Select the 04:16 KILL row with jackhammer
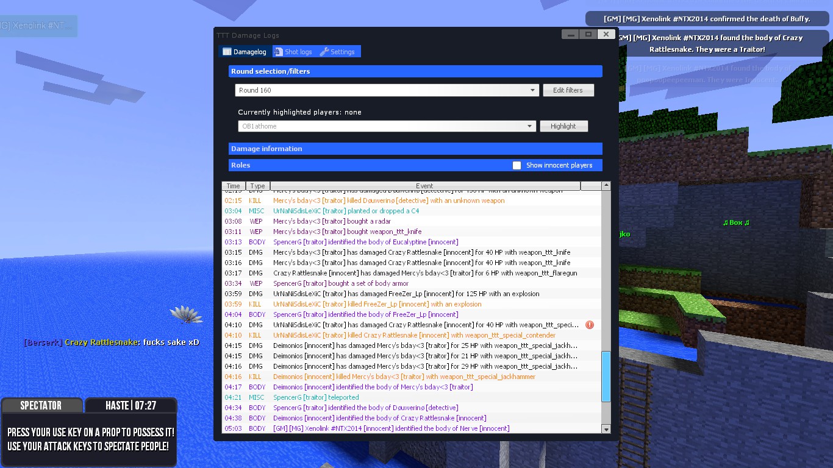Screen dimensions: 833x468 (412, 377)
